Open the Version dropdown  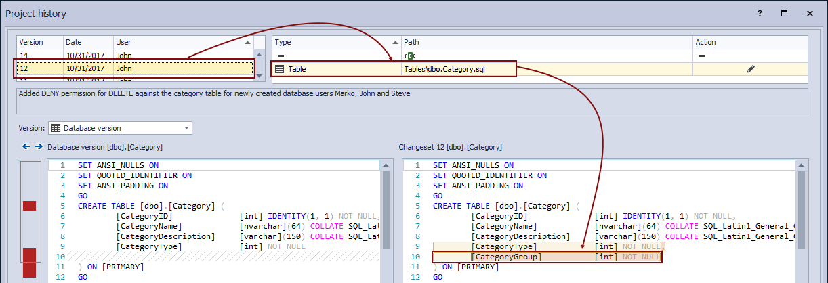pyautogui.click(x=187, y=128)
